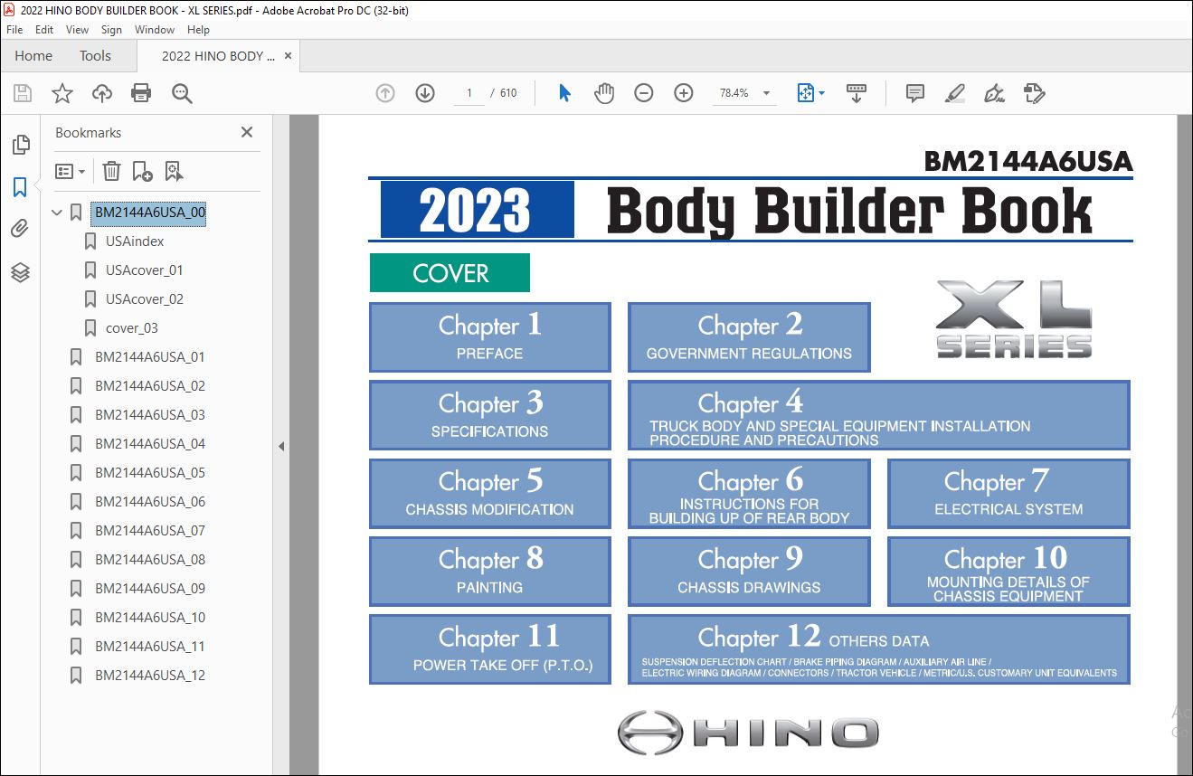Viewport: 1193px width, 776px height.
Task: Select the highlight text pen tool
Action: (954, 92)
